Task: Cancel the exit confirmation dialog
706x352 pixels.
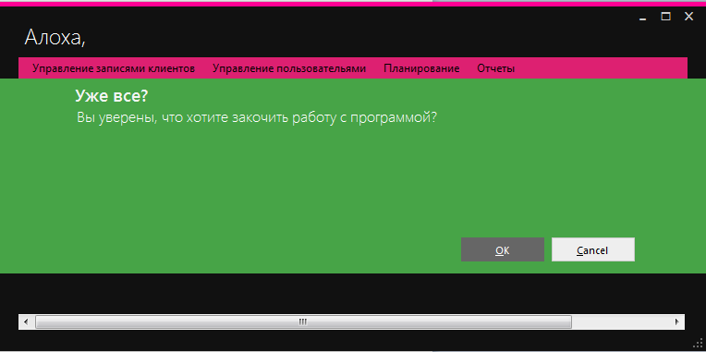Action: [x=593, y=249]
